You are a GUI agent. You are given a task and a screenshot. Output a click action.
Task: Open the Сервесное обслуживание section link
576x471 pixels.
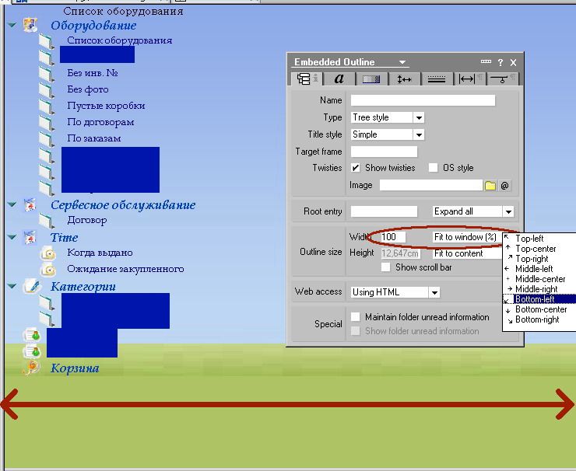123,205
